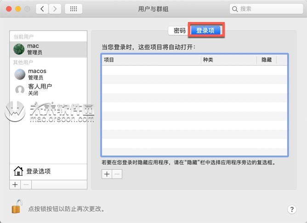Select the 登录项 tab
The image size is (307, 223).
(x=205, y=30)
